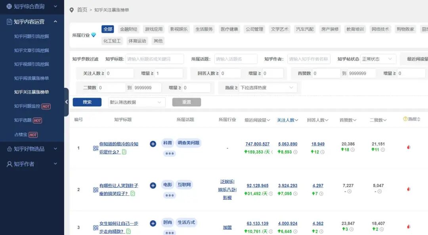The image size is (428, 235).
Task: Open 知乎视频引流挖掘 in the sidebar
Action: (x=31, y=64)
